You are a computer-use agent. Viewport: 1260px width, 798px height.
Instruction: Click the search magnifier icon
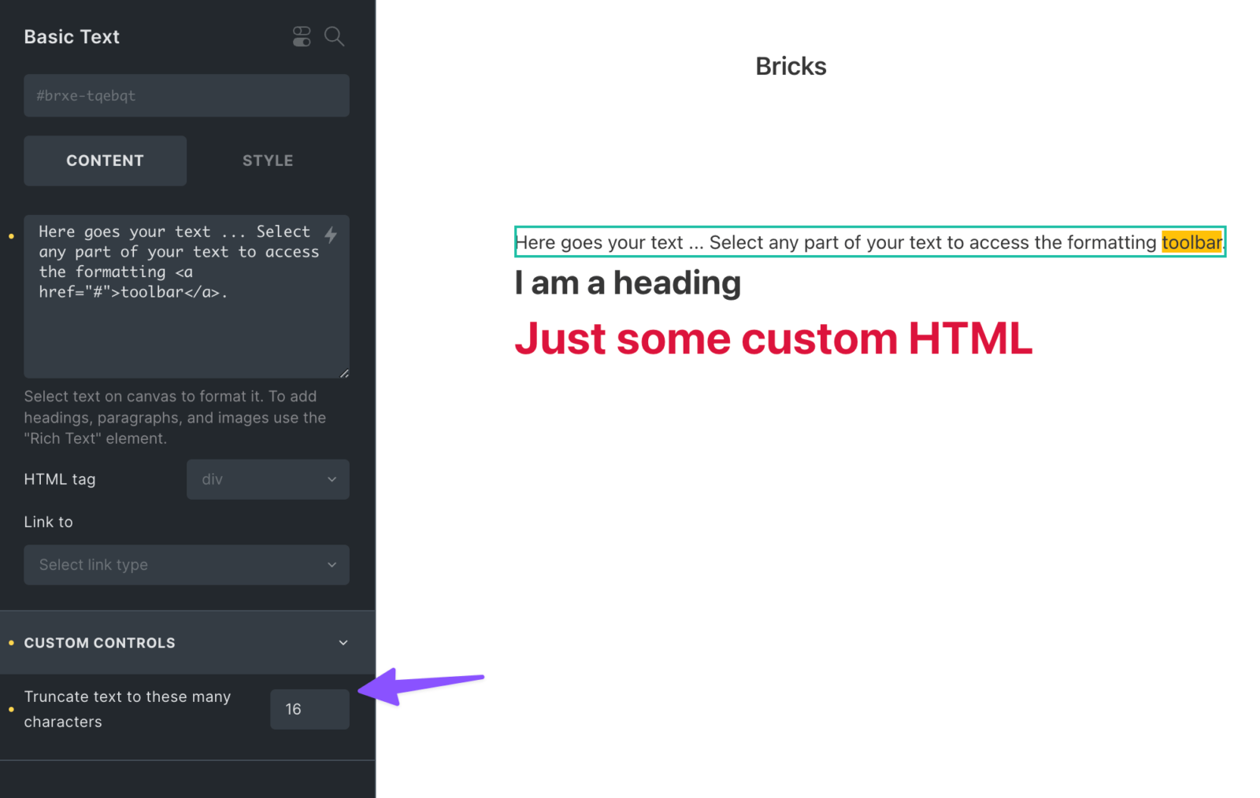[x=334, y=36]
